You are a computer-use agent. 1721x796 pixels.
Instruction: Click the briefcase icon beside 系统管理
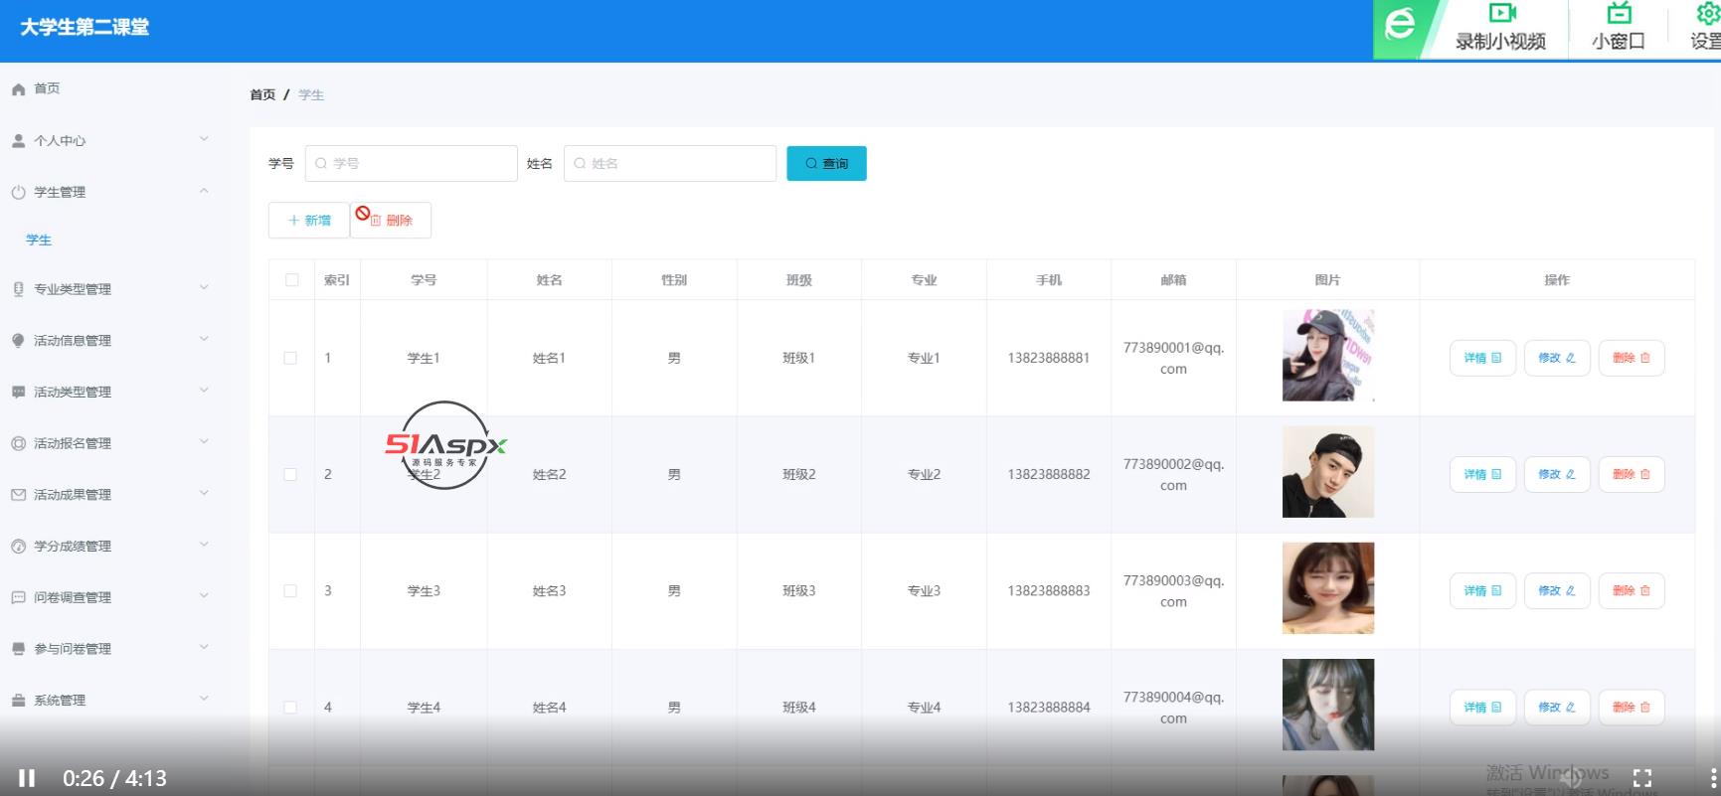tap(18, 701)
